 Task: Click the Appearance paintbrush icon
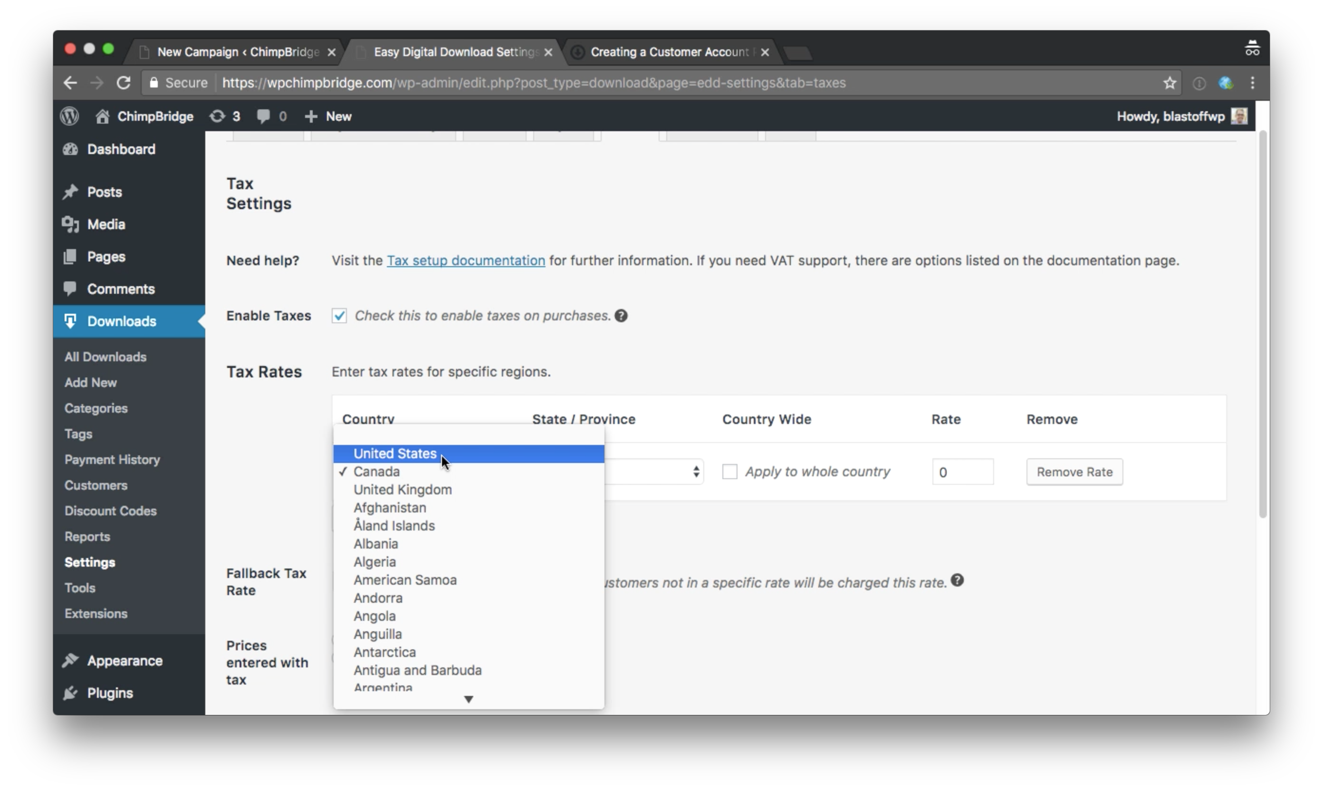pos(70,660)
